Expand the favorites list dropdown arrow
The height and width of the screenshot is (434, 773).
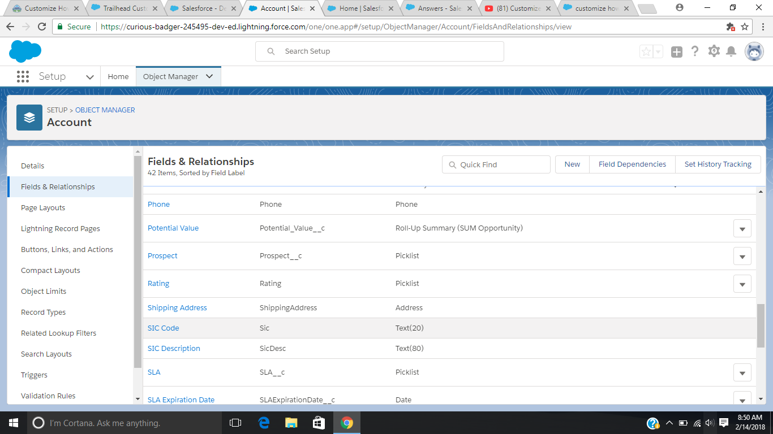click(658, 51)
